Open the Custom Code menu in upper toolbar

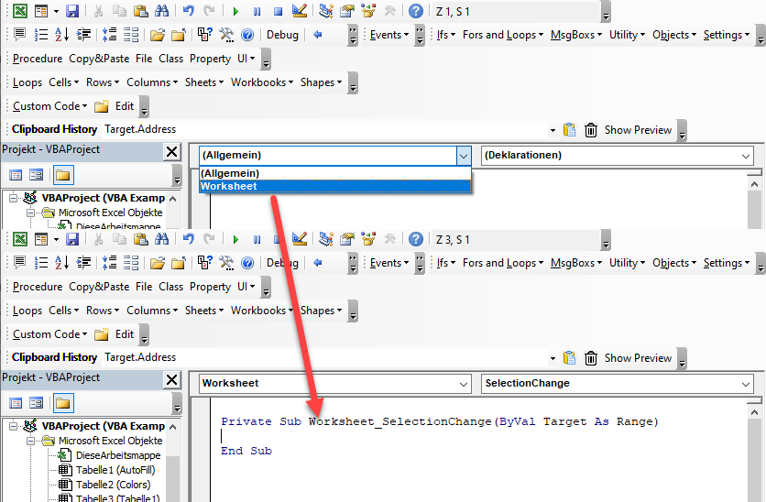(x=49, y=106)
